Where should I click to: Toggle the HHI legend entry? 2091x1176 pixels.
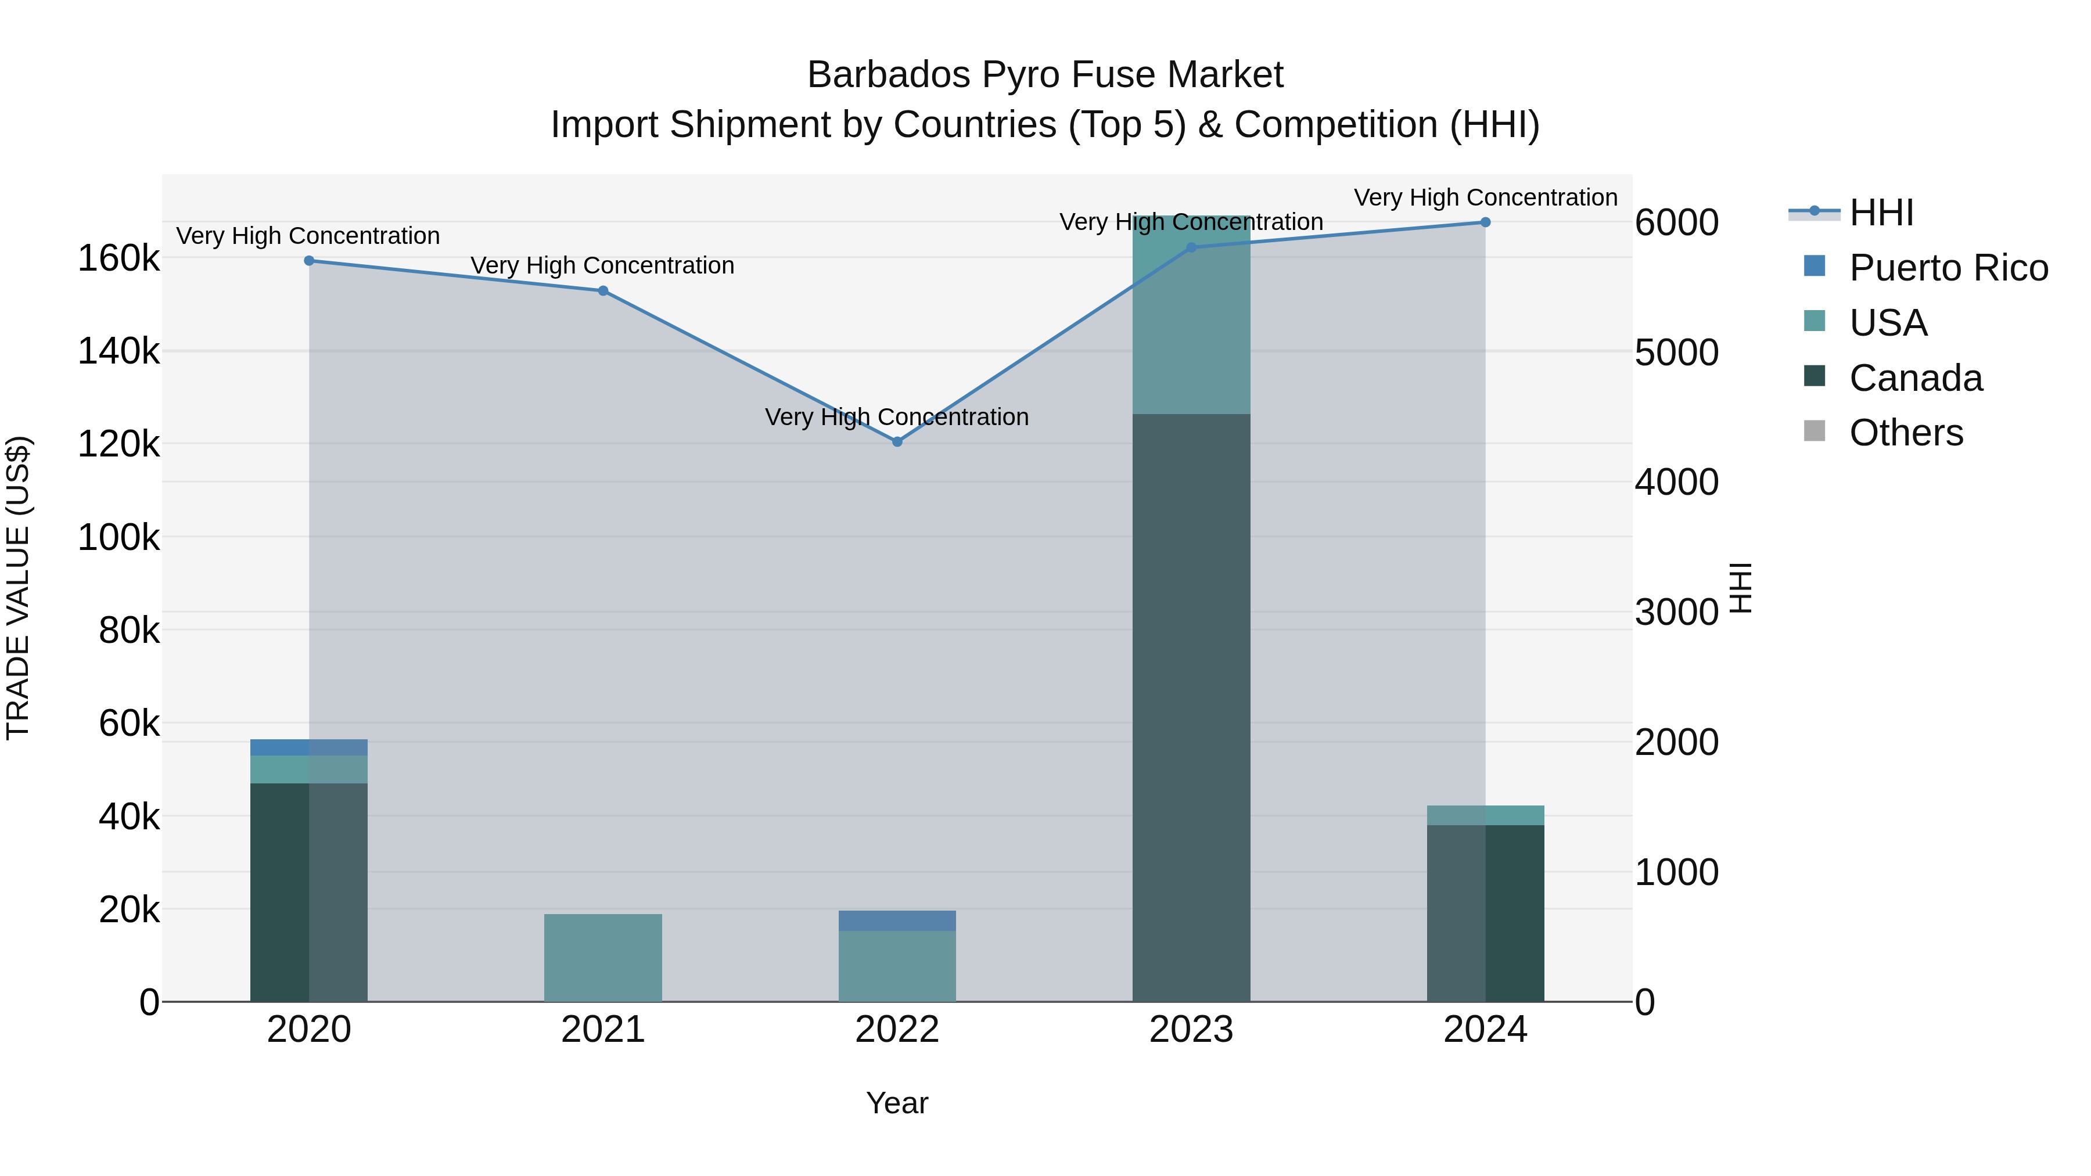point(1851,213)
